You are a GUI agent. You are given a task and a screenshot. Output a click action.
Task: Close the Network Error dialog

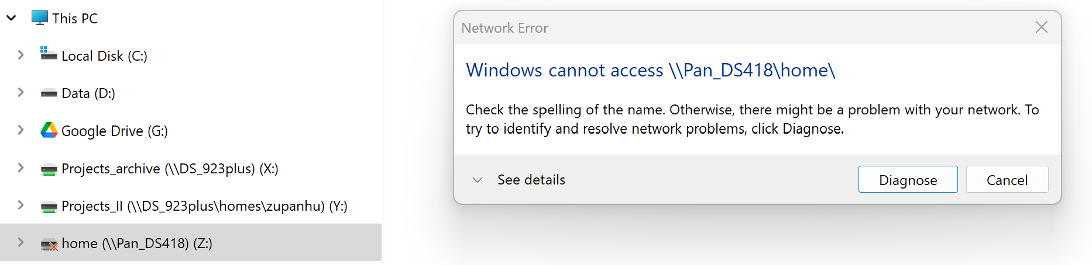click(1041, 27)
